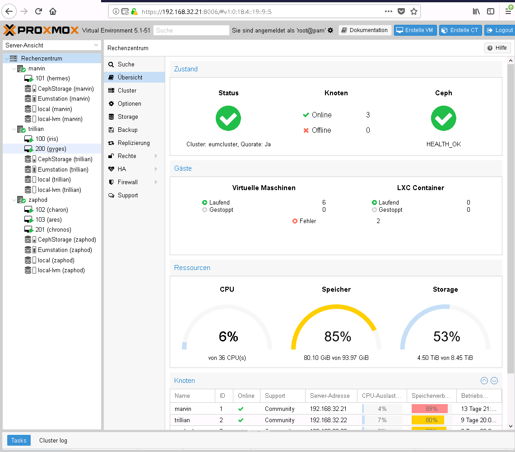Open the Dokumentation button

click(365, 30)
